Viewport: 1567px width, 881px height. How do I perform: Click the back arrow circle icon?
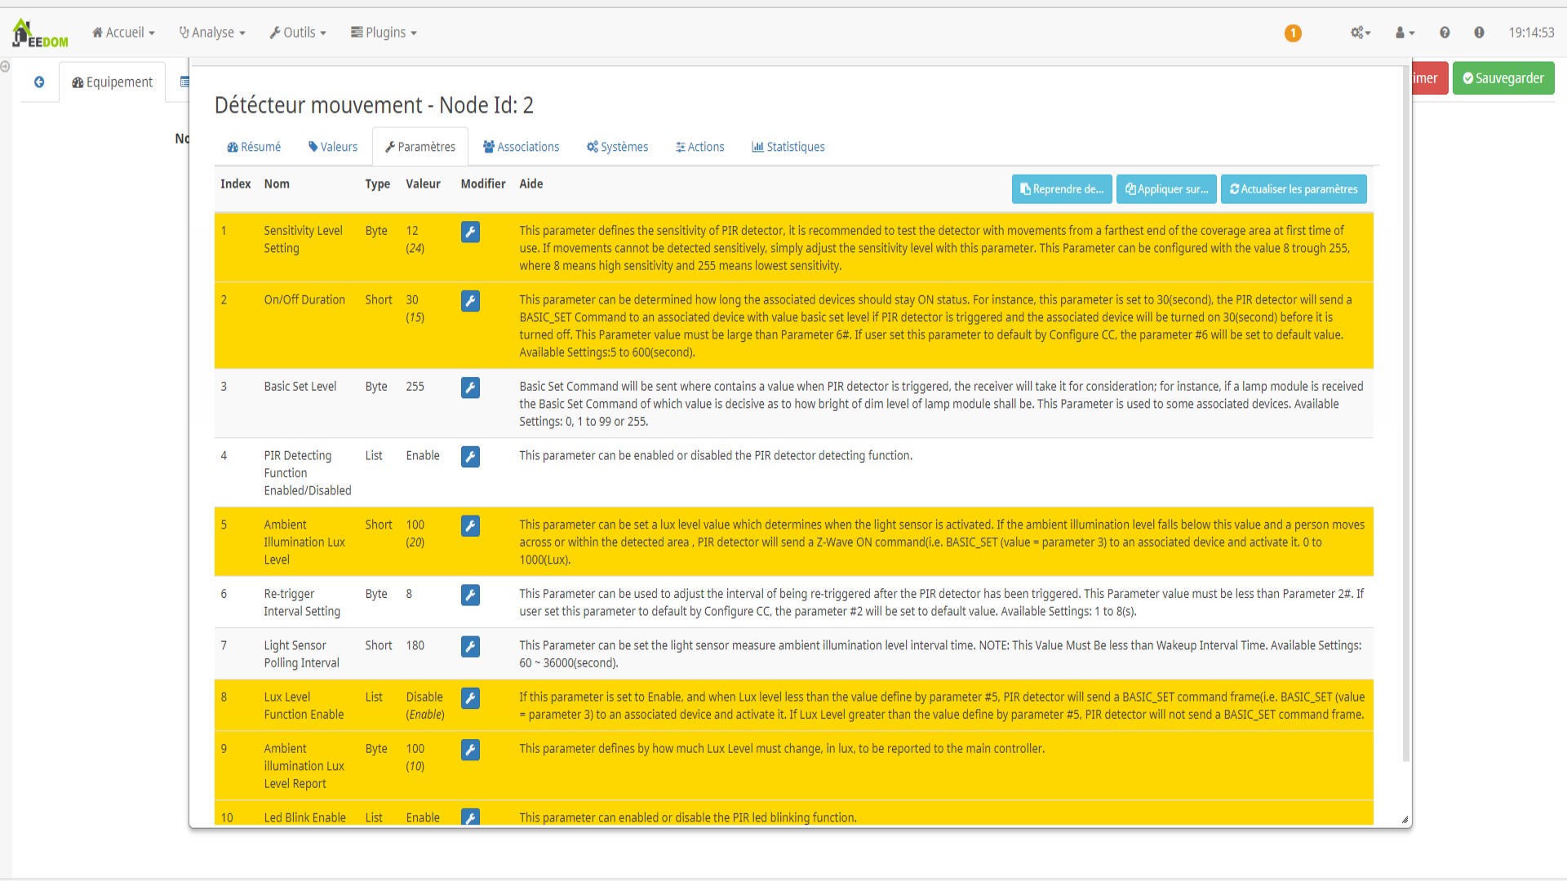tap(39, 82)
